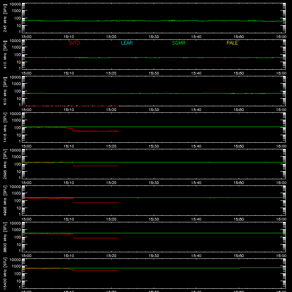Viewport: 292px width, 292px height.
Task: Select the 2695 MHz [SFU] axis title
Action: pyautogui.click(x=5, y=164)
